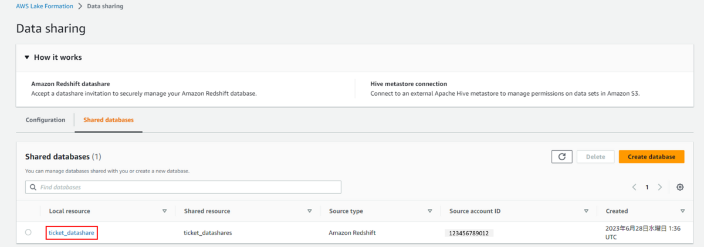The image size is (704, 247).
Task: Click the search magnifier icon
Action: [33, 187]
